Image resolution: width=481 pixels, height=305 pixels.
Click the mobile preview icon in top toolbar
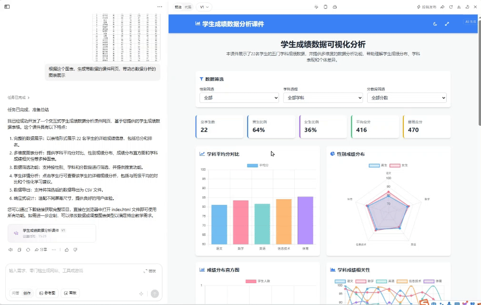tap(326, 7)
